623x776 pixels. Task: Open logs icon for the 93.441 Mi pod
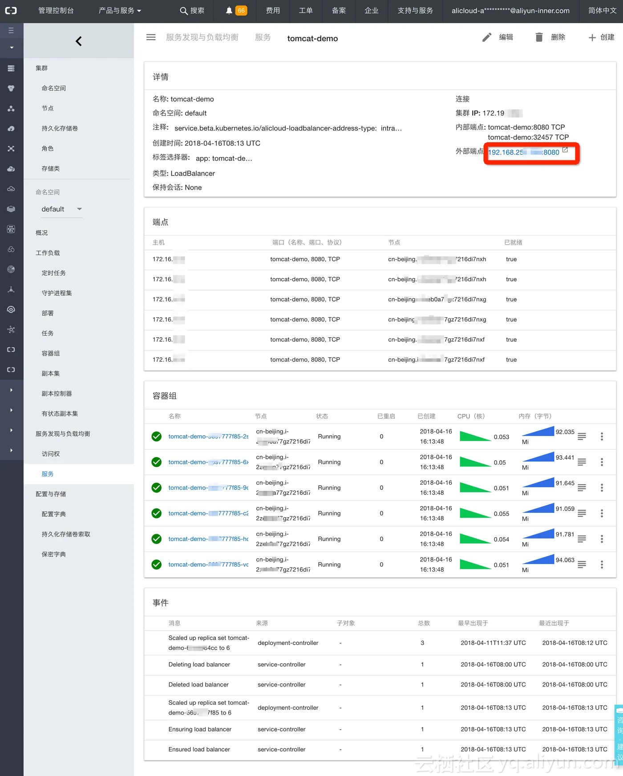[x=582, y=462]
